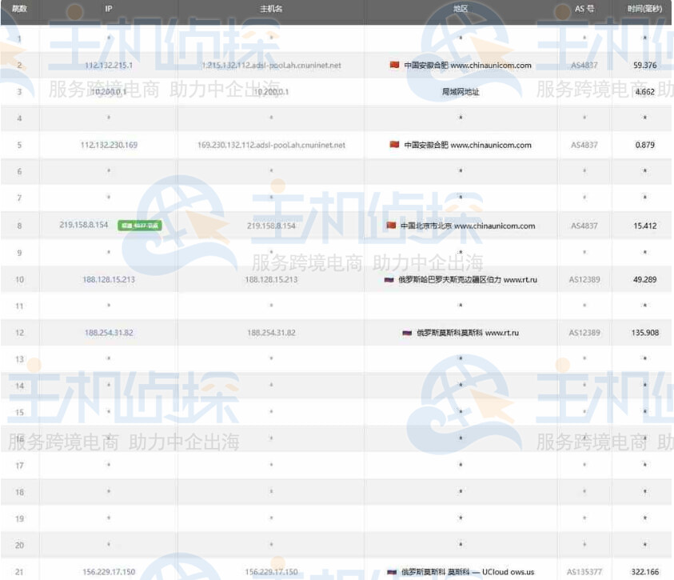Click the 时间(毫秒) column header
Viewport: 674px width, 580px height.
click(644, 10)
